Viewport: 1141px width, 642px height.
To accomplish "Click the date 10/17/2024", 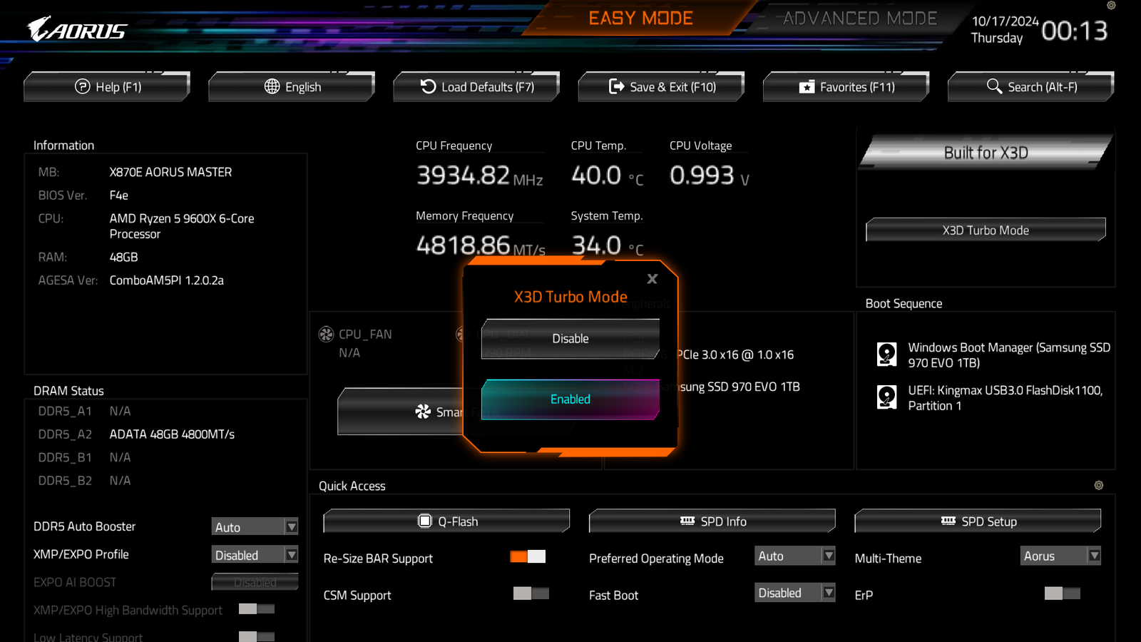I will tap(1005, 21).
